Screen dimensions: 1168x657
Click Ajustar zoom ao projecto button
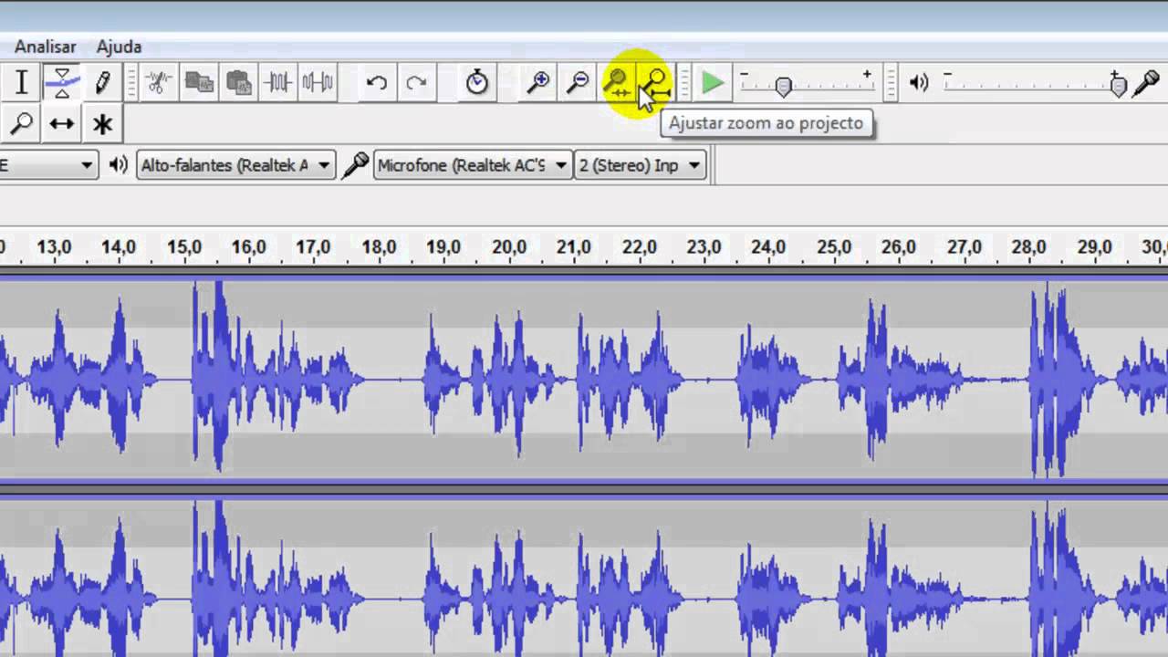[x=655, y=82]
